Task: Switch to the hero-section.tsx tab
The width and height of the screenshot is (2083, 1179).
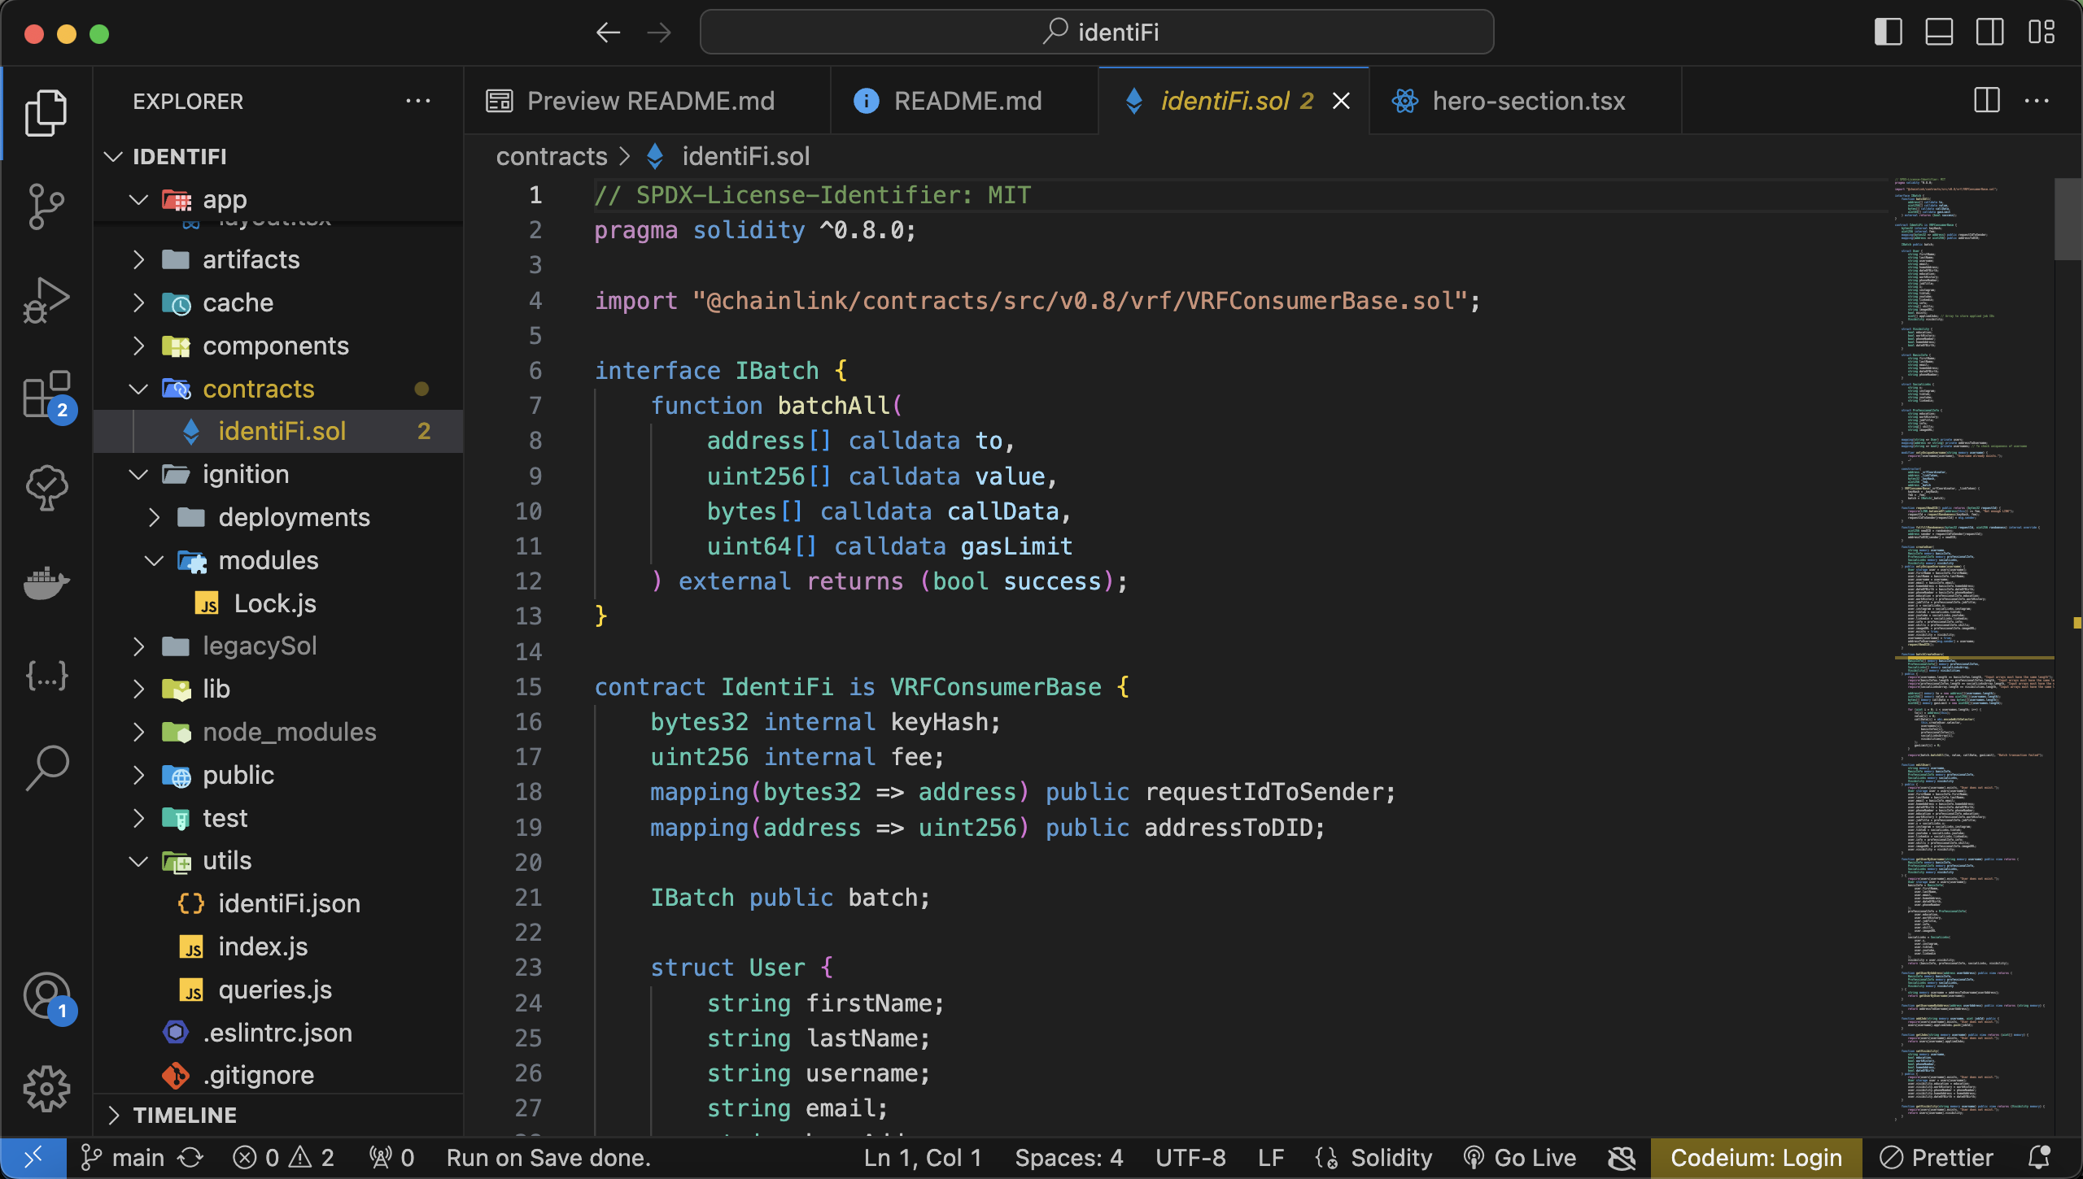Action: point(1527,101)
